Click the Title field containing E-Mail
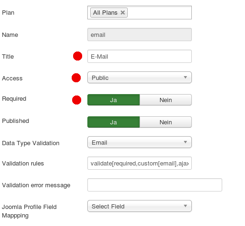Image resolution: width=245 pixels, height=226 pixels. [x=140, y=56]
